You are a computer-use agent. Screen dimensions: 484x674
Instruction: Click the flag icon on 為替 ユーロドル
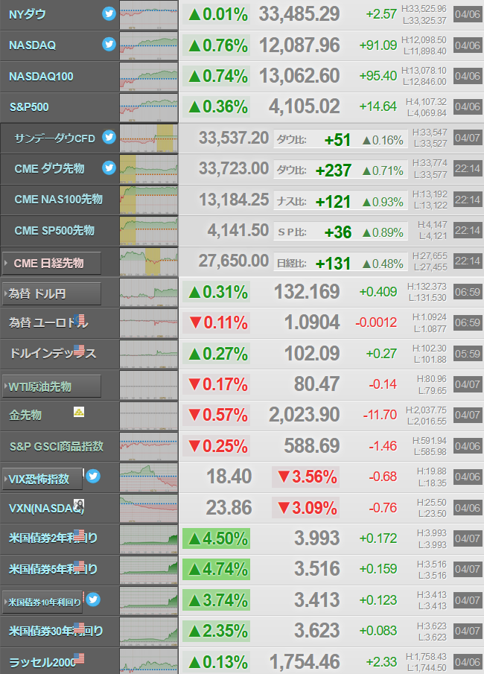click(79, 319)
